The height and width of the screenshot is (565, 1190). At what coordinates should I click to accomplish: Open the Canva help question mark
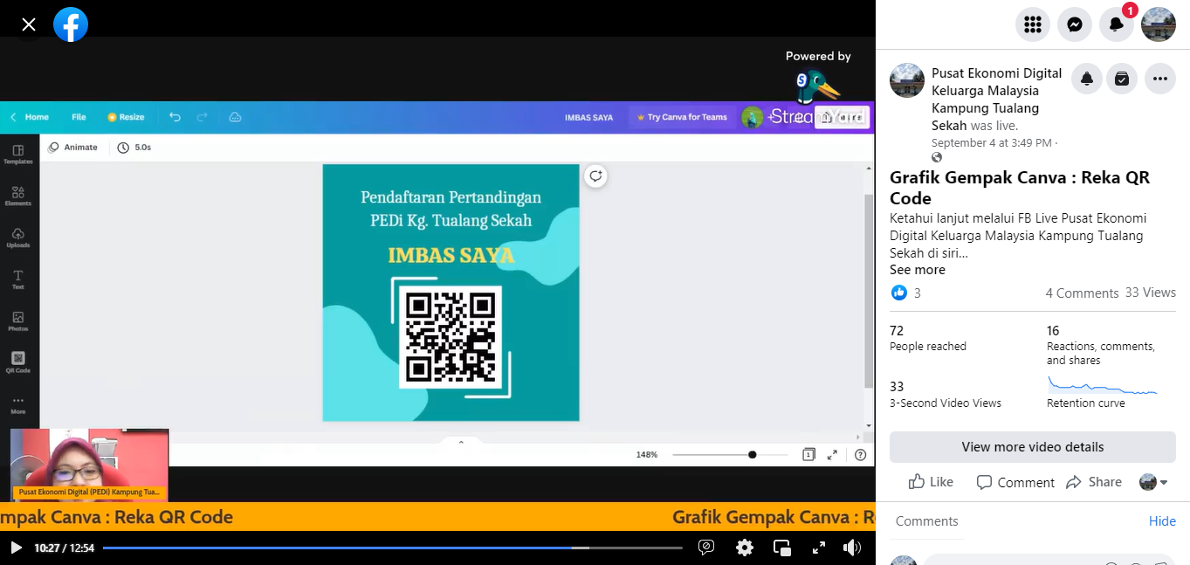(x=860, y=455)
